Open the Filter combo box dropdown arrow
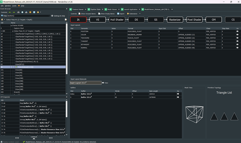241x143 pixels. [49, 16]
